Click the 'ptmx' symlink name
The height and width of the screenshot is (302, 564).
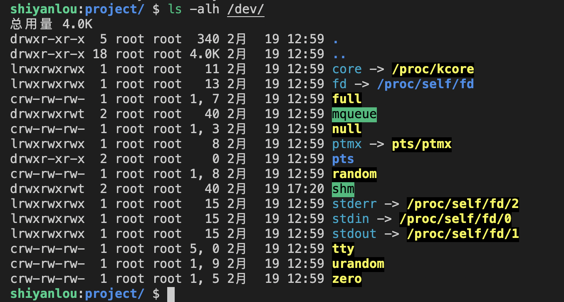[347, 144]
